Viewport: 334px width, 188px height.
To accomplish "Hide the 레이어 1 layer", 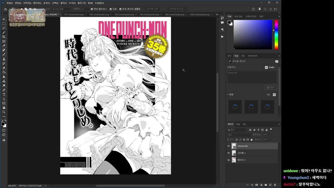I will pyautogui.click(x=229, y=160).
